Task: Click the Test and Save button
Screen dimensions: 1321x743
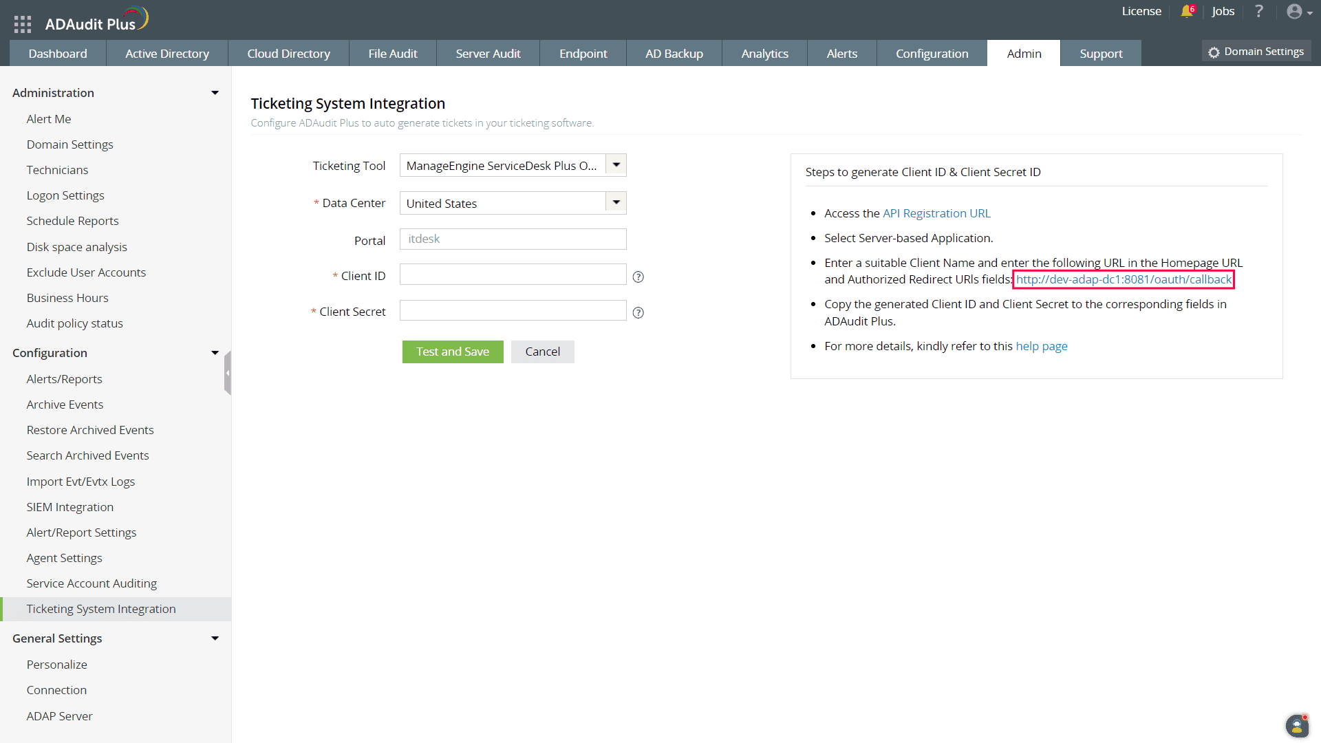Action: [452, 352]
